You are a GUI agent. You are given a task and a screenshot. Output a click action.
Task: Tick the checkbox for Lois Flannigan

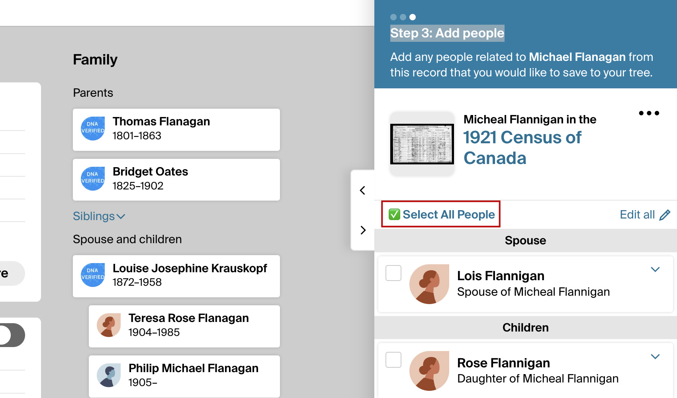click(x=393, y=273)
